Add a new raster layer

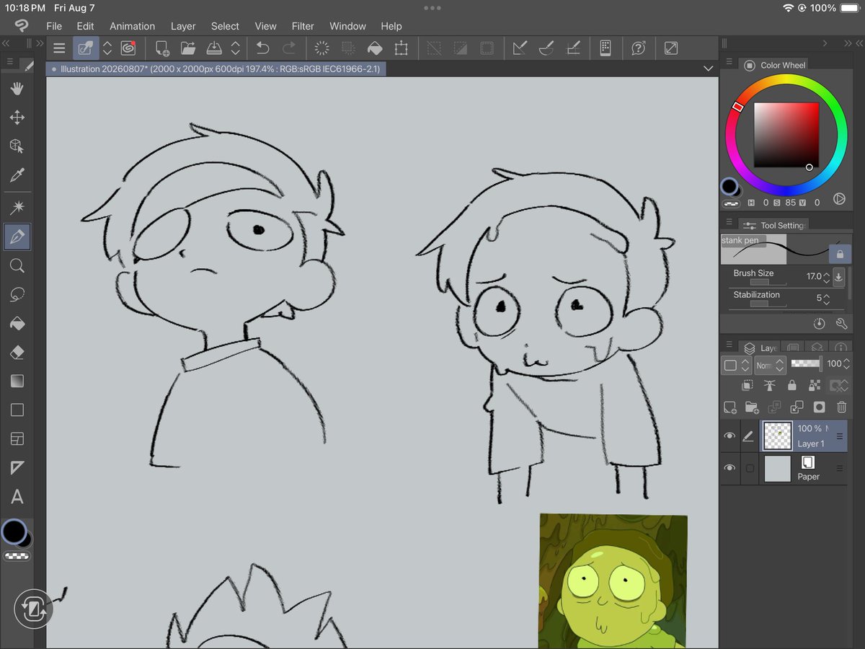pyautogui.click(x=730, y=407)
